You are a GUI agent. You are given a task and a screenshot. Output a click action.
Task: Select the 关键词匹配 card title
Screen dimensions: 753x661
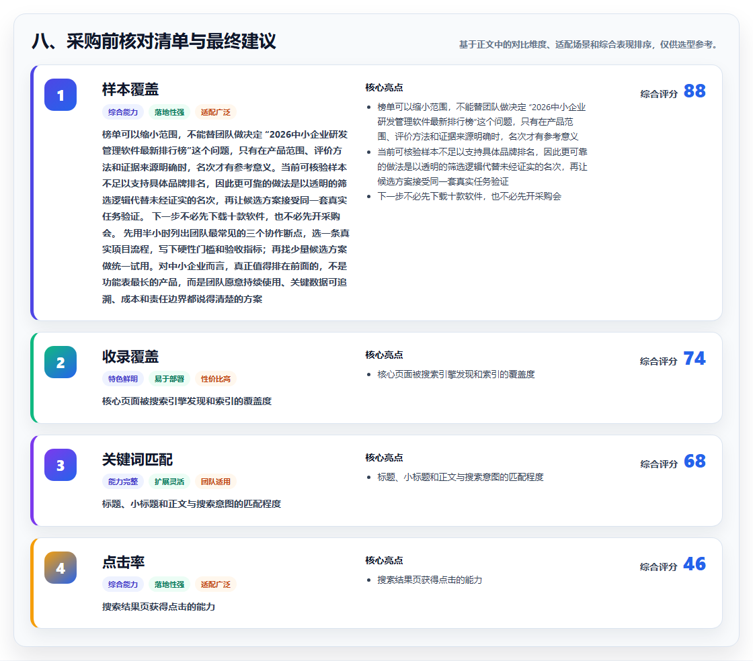pos(137,459)
